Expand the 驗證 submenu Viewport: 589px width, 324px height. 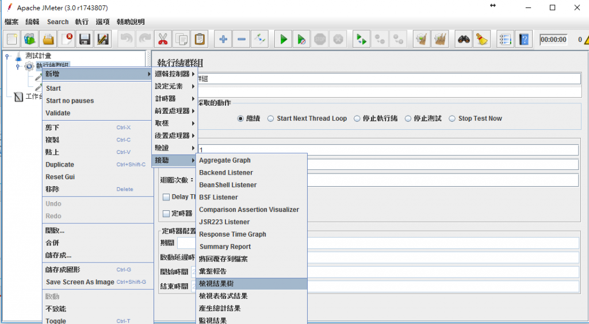coord(175,148)
